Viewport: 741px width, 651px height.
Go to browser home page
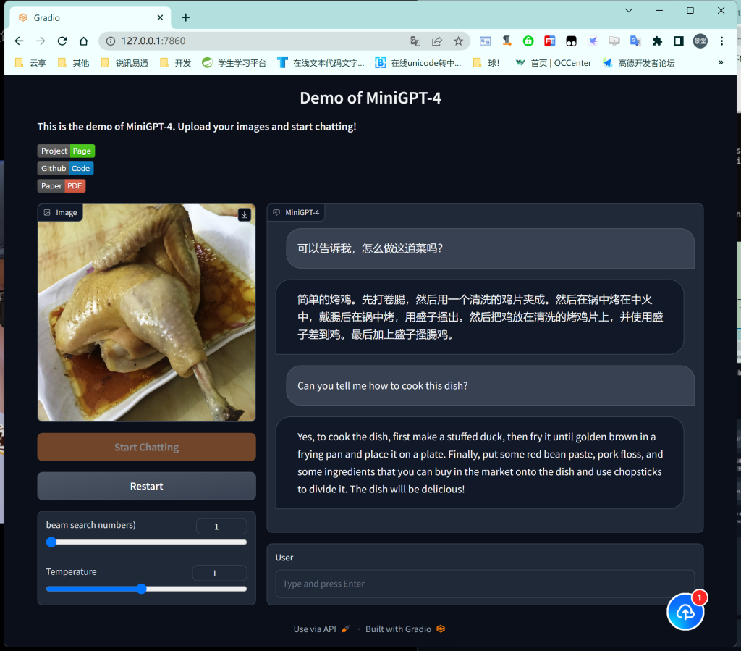84,41
